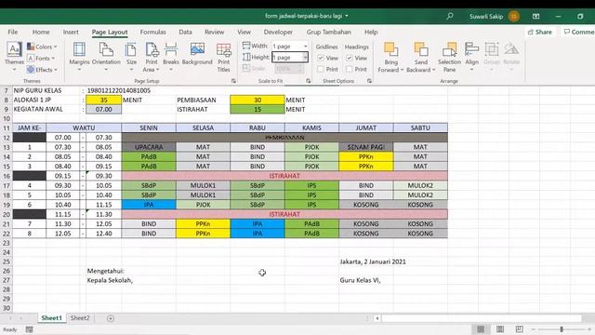Open the Themes gallery

tap(14, 57)
